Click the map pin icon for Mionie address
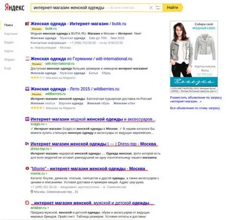Viewport: 236px width, 220px height. 32,192
